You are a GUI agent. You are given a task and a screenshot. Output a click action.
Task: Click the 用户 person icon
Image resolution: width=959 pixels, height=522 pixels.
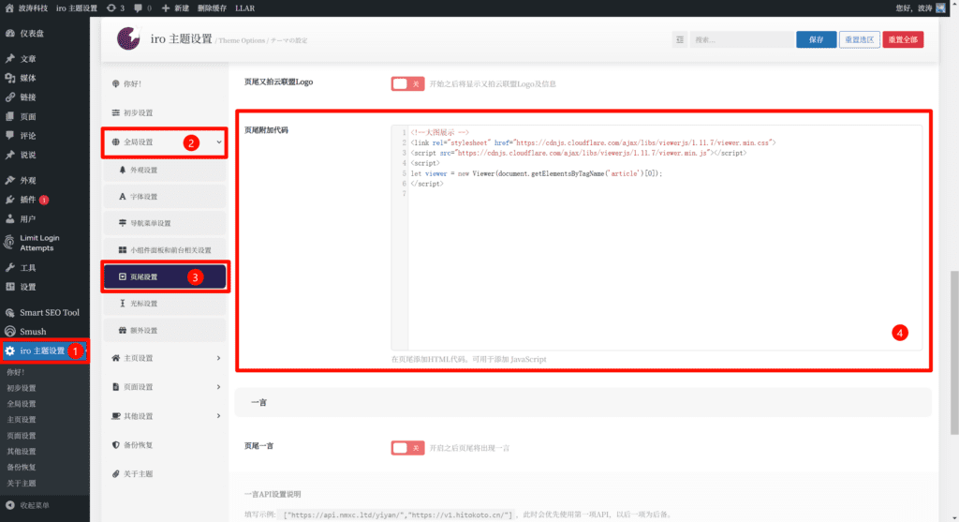9,219
